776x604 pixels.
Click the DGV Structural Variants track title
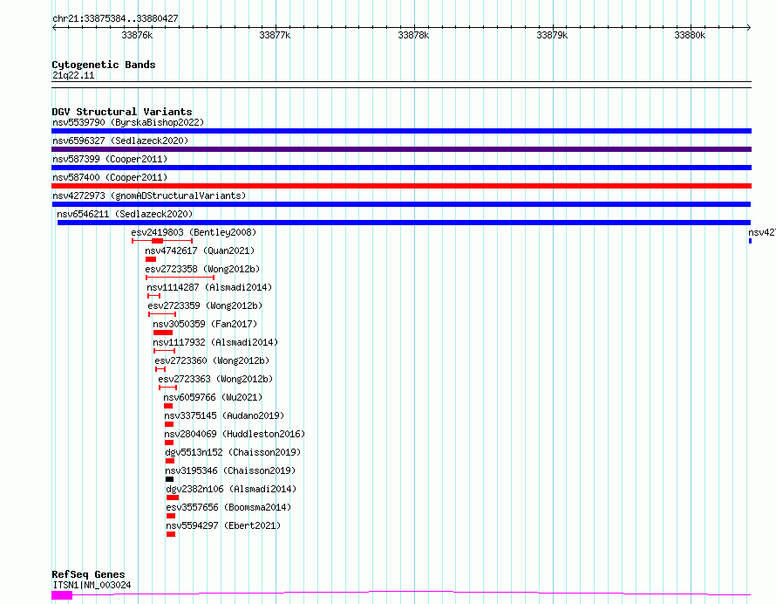tap(122, 112)
